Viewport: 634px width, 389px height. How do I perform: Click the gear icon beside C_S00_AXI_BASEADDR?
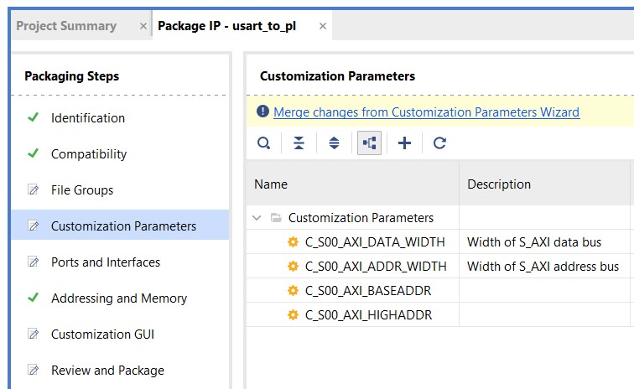293,290
